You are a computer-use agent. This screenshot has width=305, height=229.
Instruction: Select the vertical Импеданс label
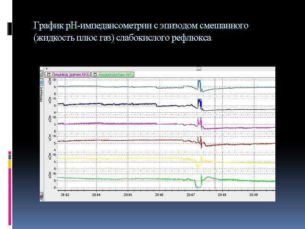(42, 94)
